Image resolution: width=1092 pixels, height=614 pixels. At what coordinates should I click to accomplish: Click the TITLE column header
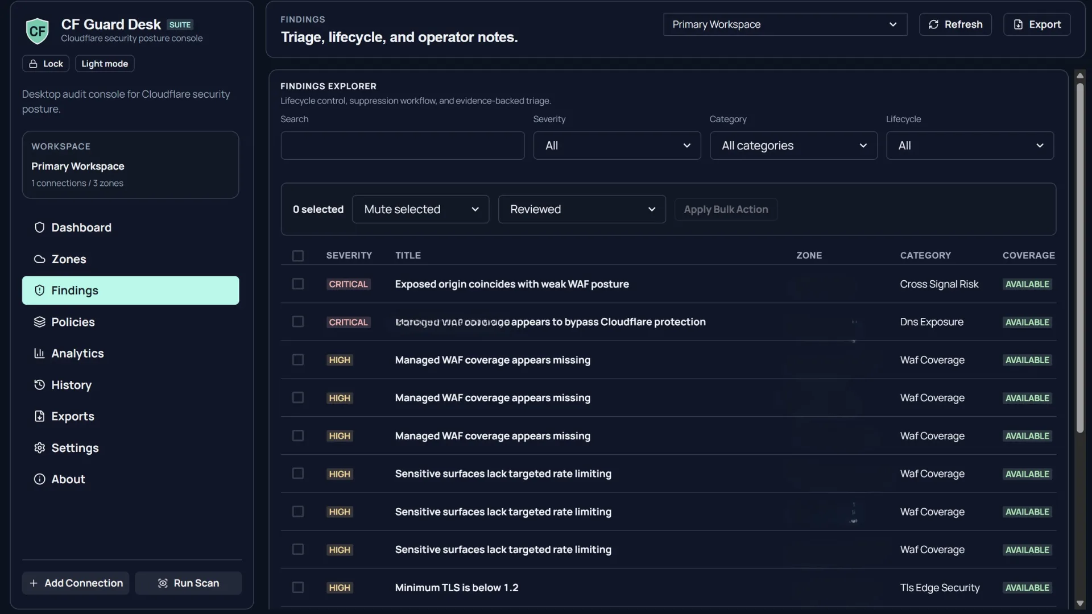point(408,256)
